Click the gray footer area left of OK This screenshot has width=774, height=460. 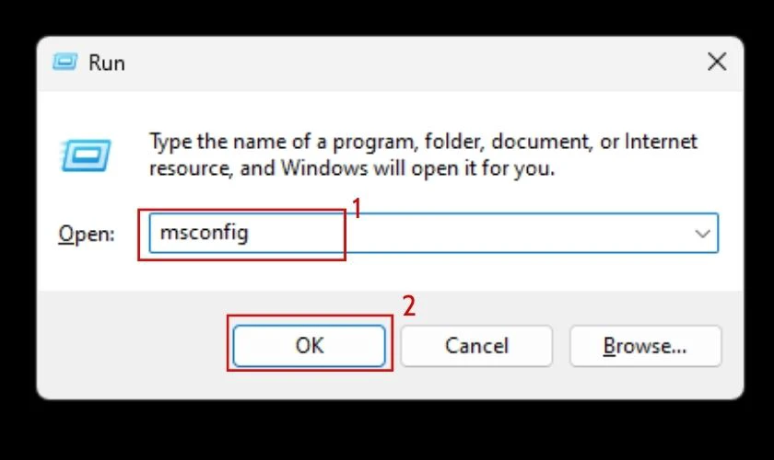(x=131, y=345)
